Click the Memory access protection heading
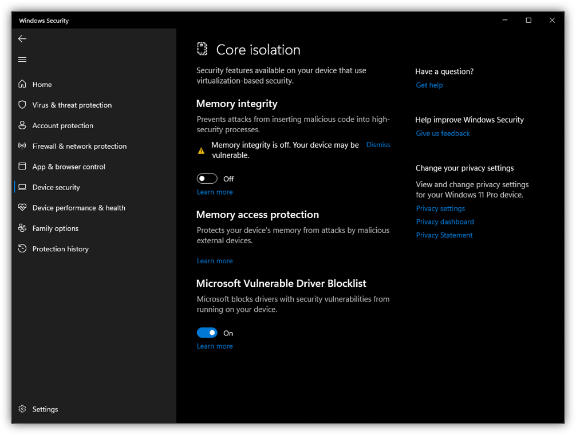The width and height of the screenshot is (576, 435). 258,215
